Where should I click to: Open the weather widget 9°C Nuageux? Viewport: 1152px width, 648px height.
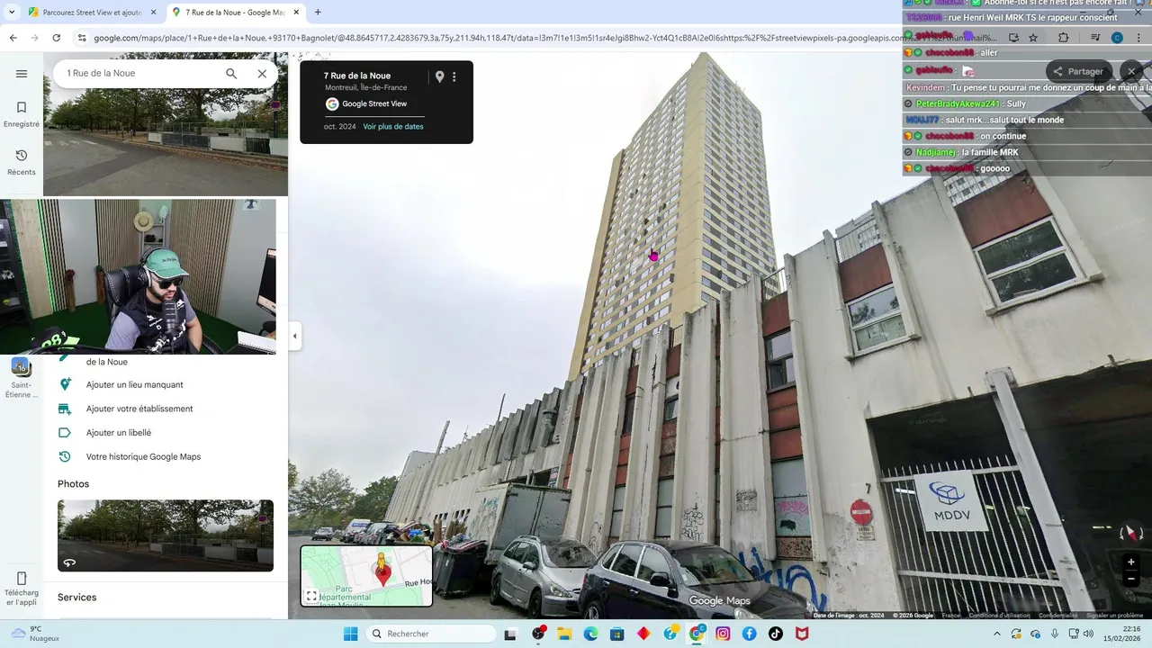[x=36, y=634]
